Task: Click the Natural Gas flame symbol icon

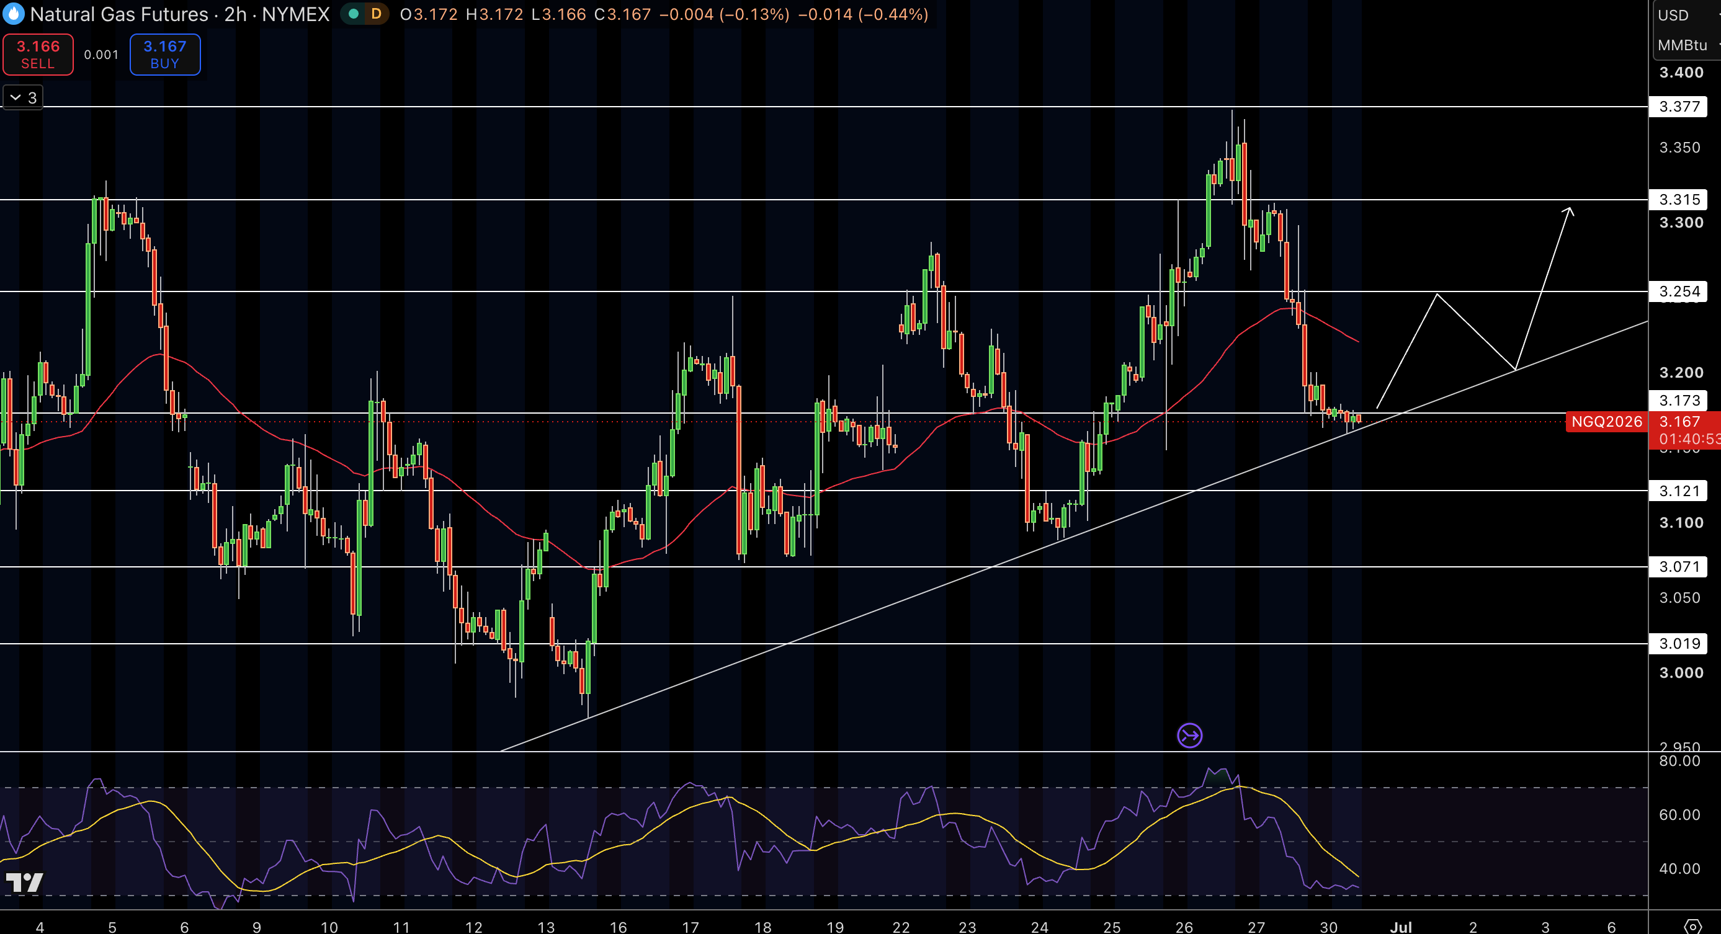Action: coord(12,14)
